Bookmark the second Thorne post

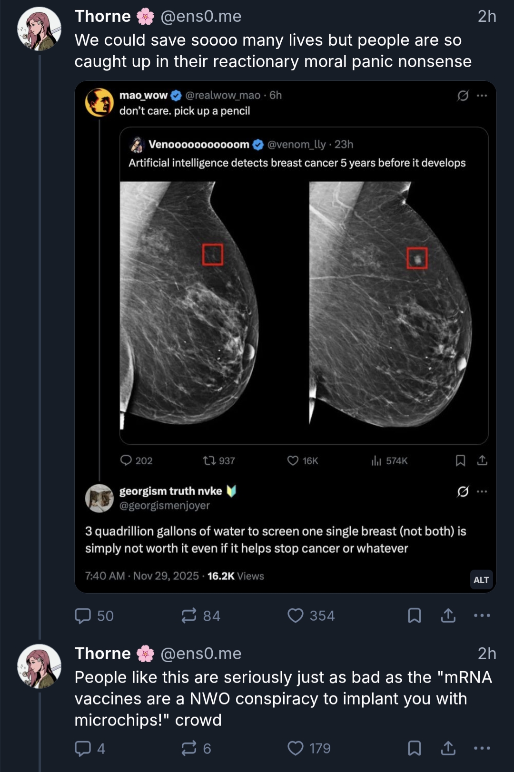point(415,748)
